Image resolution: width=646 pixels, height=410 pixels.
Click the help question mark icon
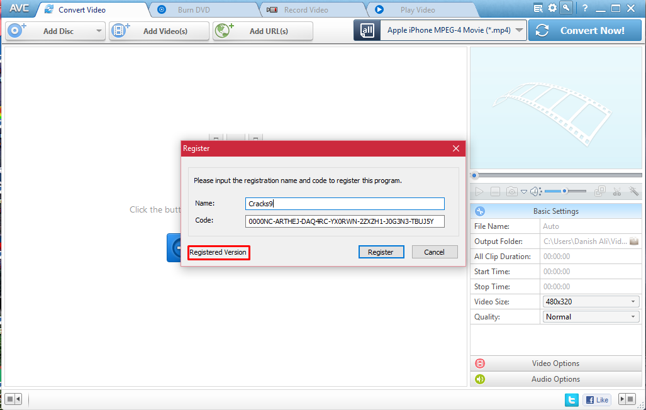click(x=585, y=8)
